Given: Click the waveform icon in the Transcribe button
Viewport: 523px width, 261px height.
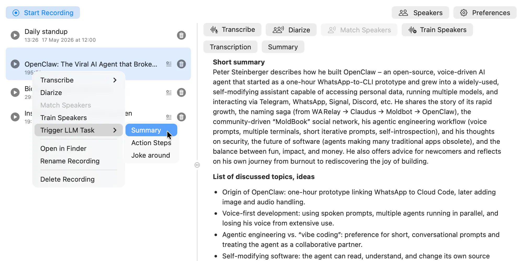Looking at the screenshot, I should 214,30.
